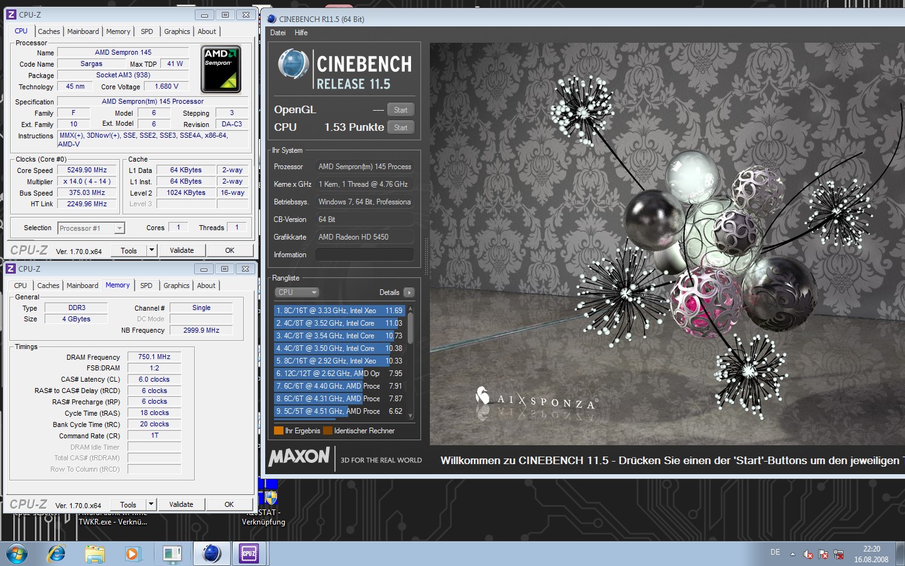Click the Core Speed value 5249.90 MHz
Screen dimensions: 905x566
pos(87,170)
